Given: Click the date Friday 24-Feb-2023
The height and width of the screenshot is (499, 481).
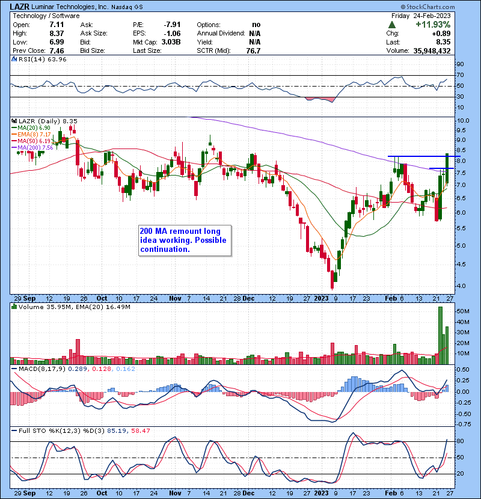Looking at the screenshot, I should [x=421, y=16].
